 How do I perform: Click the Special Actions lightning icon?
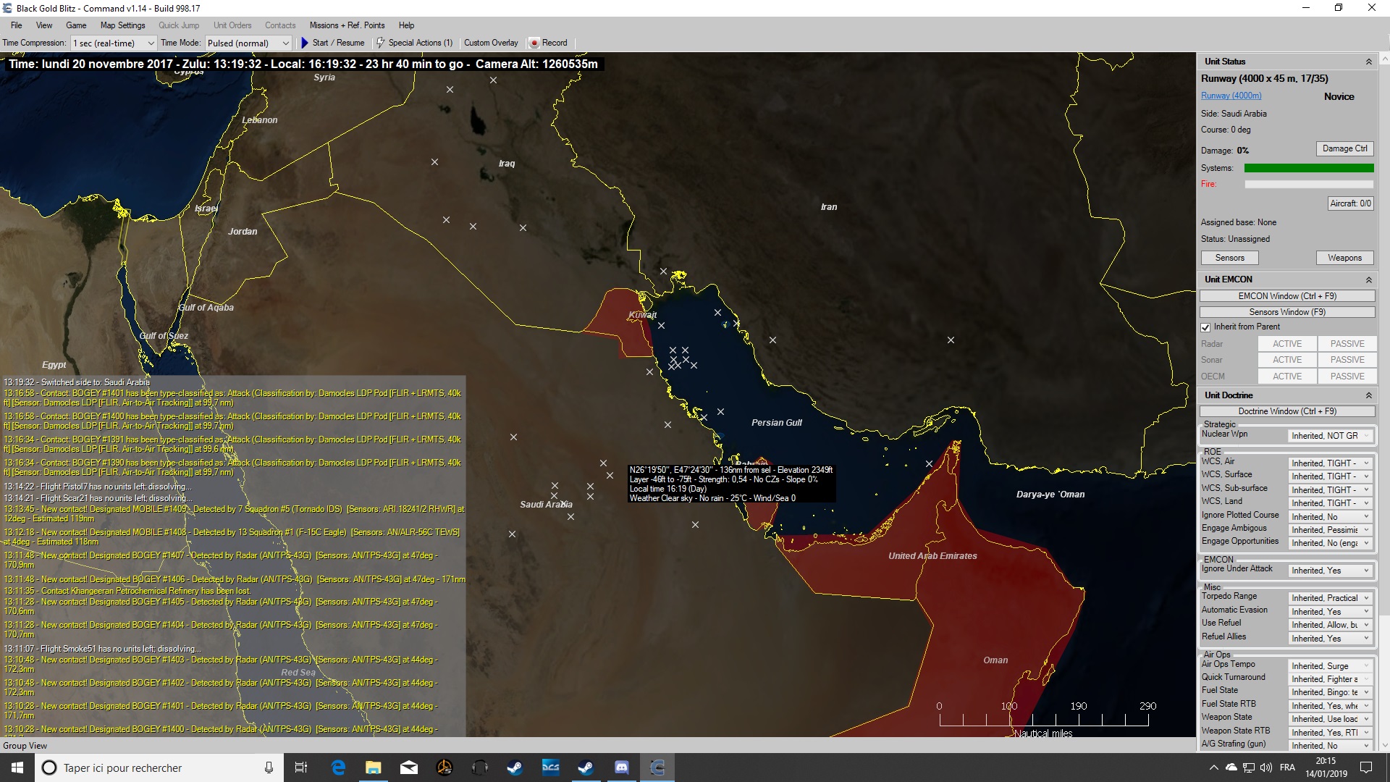(381, 43)
